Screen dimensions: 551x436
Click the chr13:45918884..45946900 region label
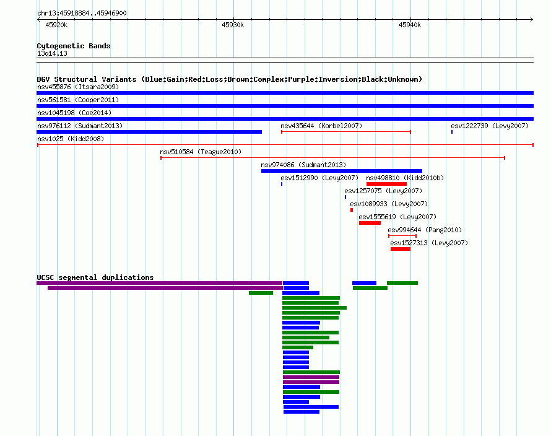(x=82, y=13)
